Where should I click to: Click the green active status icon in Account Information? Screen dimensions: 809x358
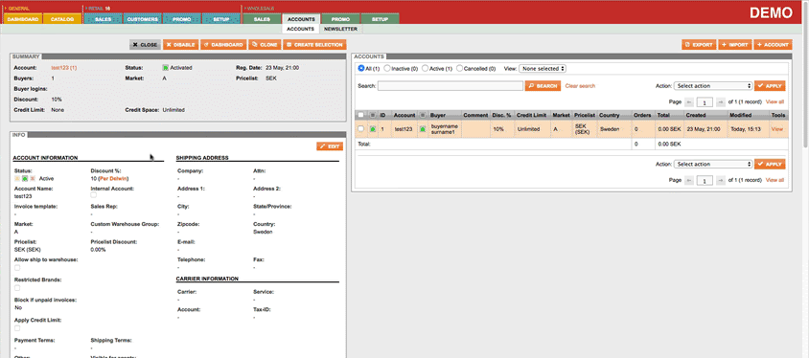pos(24,178)
